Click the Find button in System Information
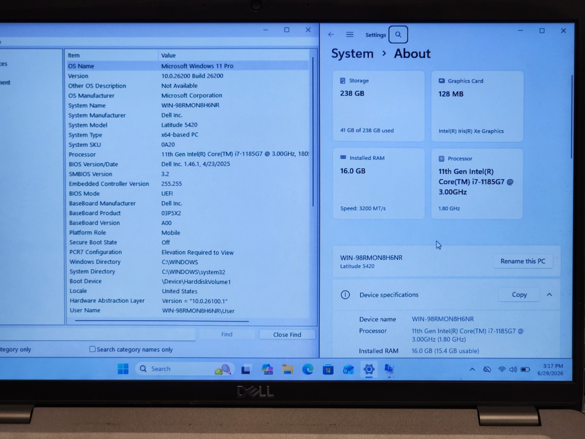 227,334
